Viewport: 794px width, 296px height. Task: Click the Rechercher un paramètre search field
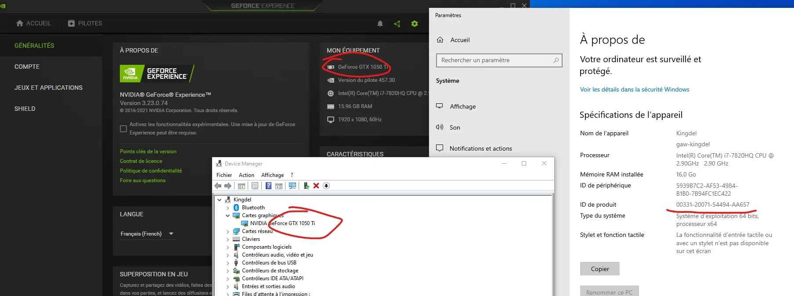499,60
